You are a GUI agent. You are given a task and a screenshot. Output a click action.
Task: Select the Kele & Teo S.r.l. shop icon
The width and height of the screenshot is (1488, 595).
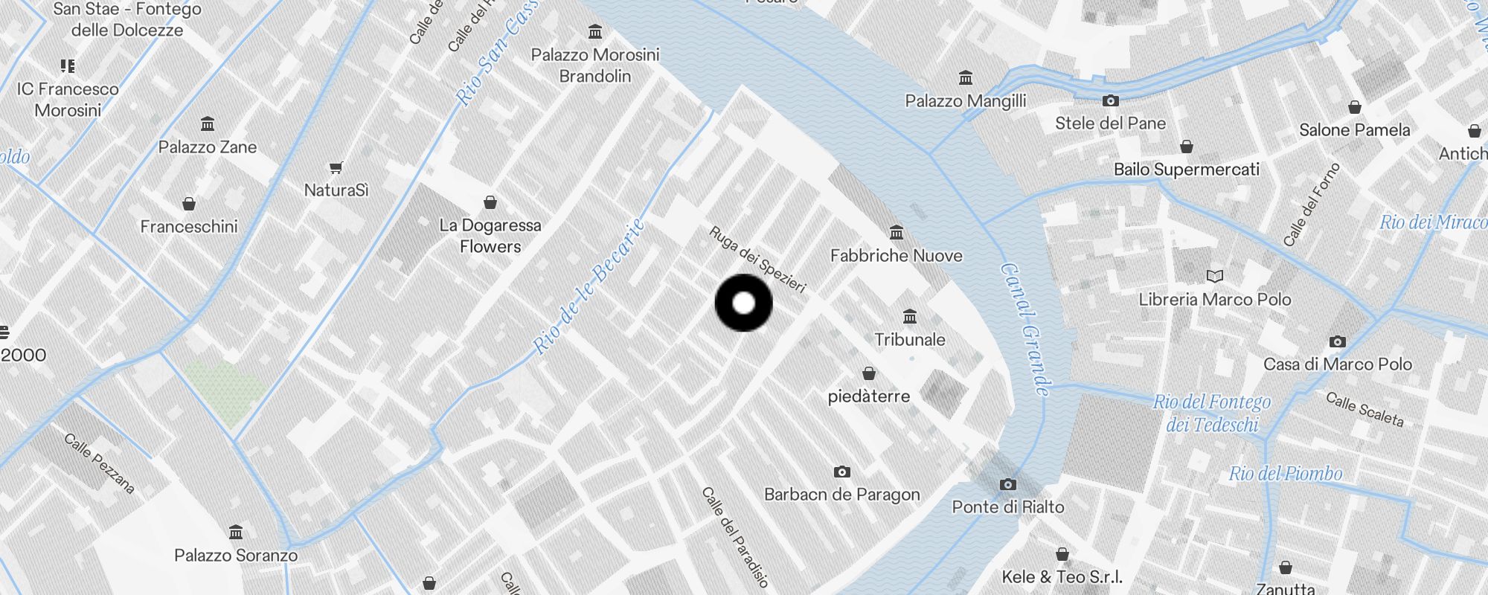1062,554
